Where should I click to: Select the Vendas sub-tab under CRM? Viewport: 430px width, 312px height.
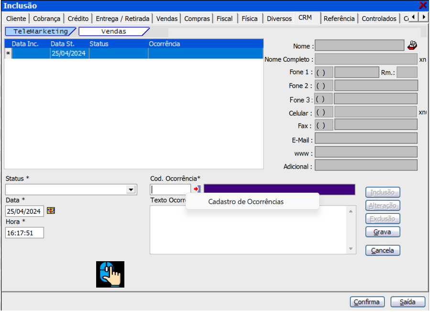(113, 32)
